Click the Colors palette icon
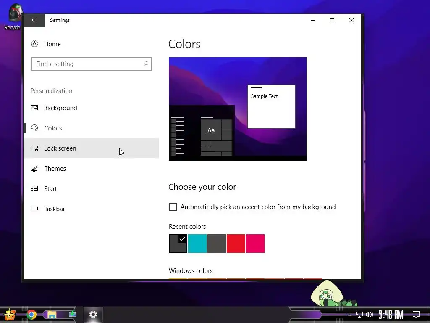The height and width of the screenshot is (323, 430). pos(34,128)
